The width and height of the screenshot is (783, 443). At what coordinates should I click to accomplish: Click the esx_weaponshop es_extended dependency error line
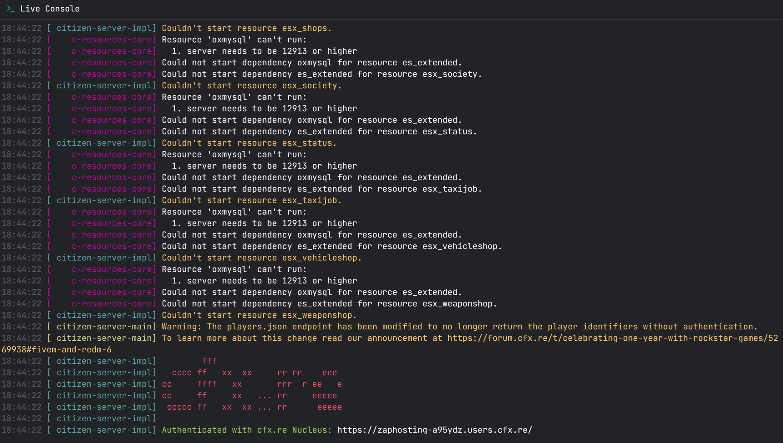point(329,304)
